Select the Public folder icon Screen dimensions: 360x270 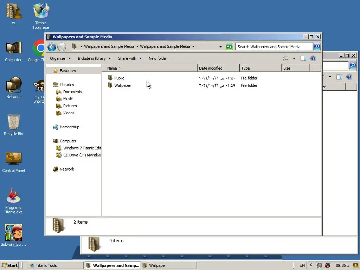click(110, 78)
